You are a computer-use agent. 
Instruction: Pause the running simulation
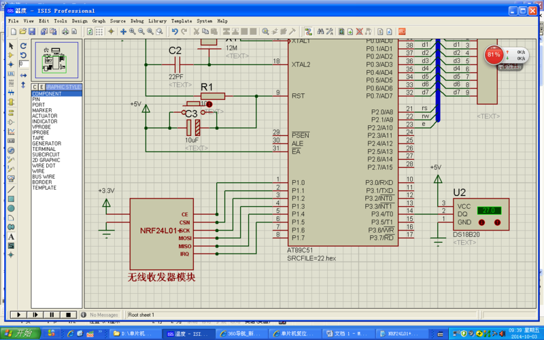pyautogui.click(x=52, y=315)
